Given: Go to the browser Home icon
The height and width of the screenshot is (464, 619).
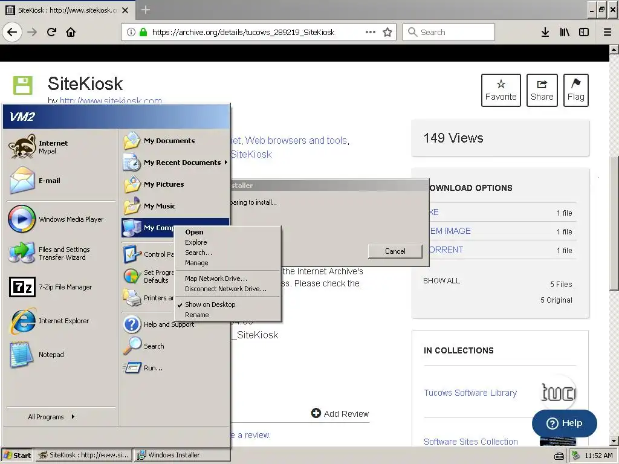Looking at the screenshot, I should pos(71,32).
